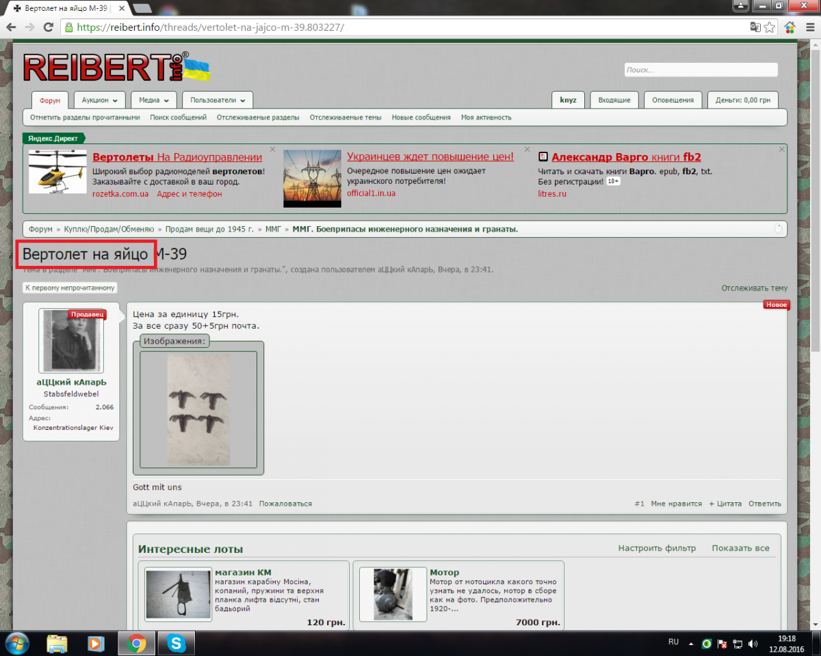821x656 pixels.
Task: Expand the Аукцион dropdown menu
Action: click(100, 100)
